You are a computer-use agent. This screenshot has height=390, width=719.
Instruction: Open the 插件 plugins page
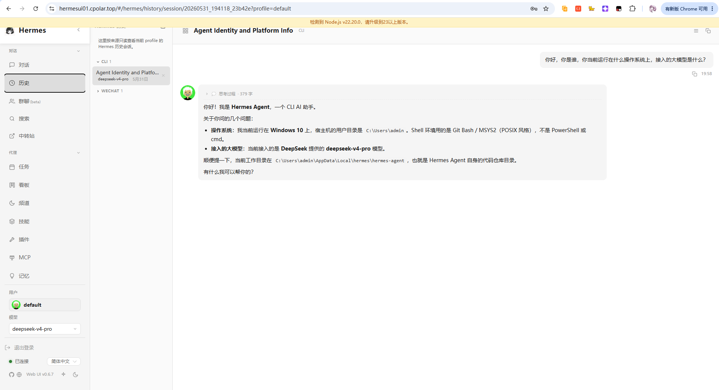tap(45, 239)
